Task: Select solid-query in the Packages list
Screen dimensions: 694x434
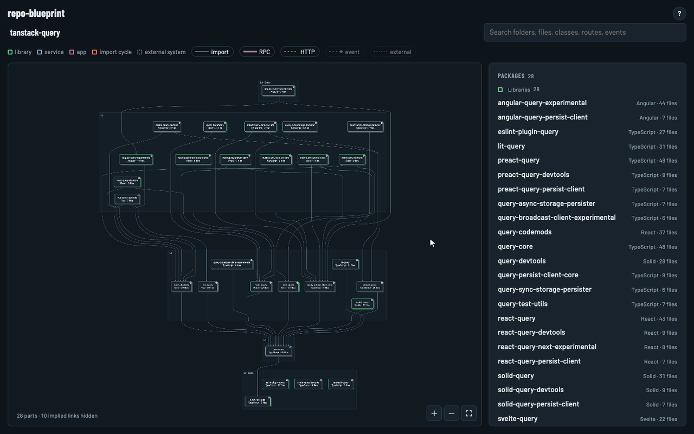Action: (x=587, y=375)
